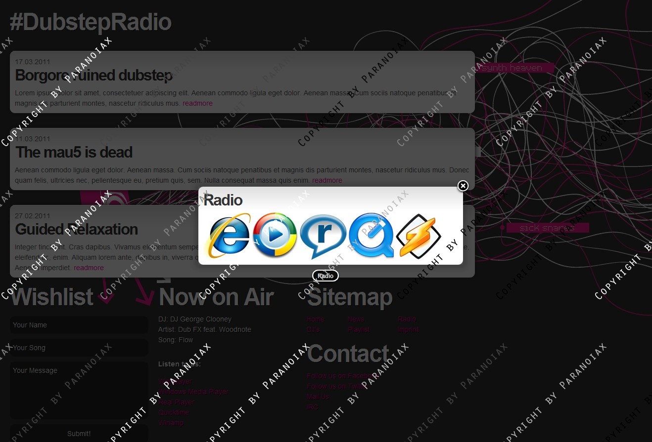The image size is (652, 442).
Task: Click the Sitemap heading
Action: 350,297
